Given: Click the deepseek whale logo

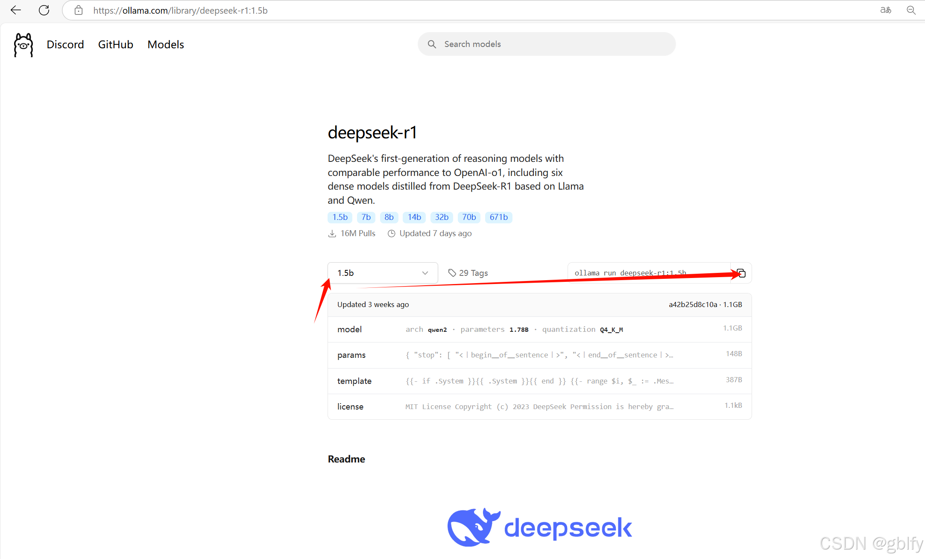Looking at the screenshot, I should (474, 527).
